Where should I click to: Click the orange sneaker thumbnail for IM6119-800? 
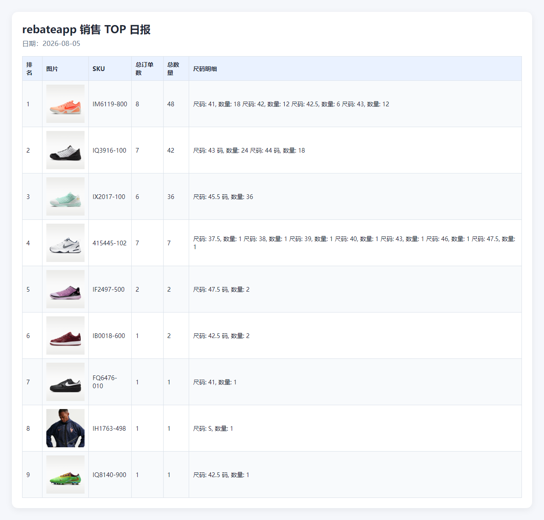pyautogui.click(x=65, y=104)
